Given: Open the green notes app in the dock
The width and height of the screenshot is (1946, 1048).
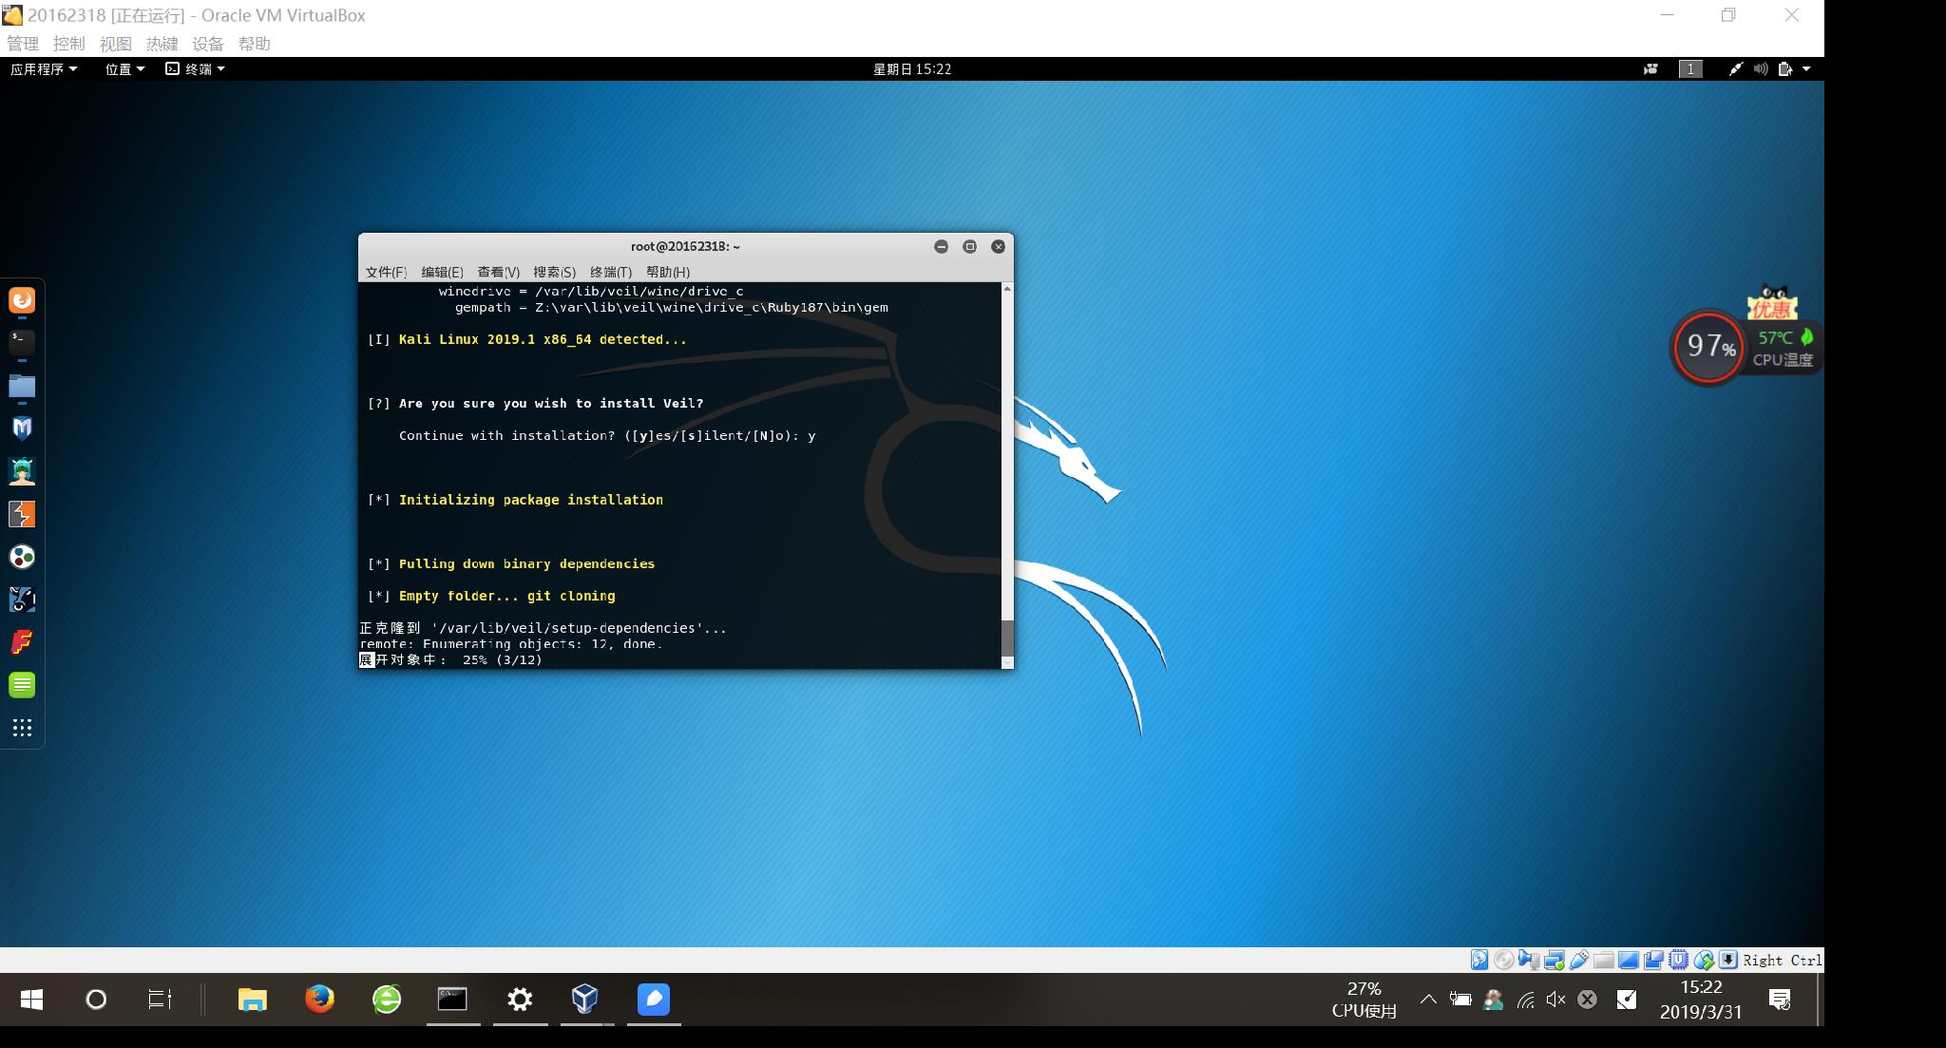Looking at the screenshot, I should pos(22,685).
